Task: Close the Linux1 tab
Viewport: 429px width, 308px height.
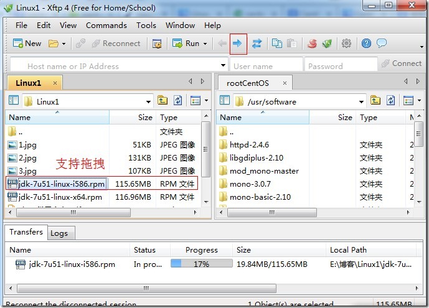Action: click(x=55, y=83)
